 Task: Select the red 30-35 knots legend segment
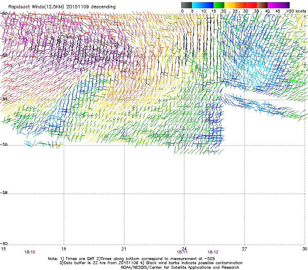click(251, 5)
